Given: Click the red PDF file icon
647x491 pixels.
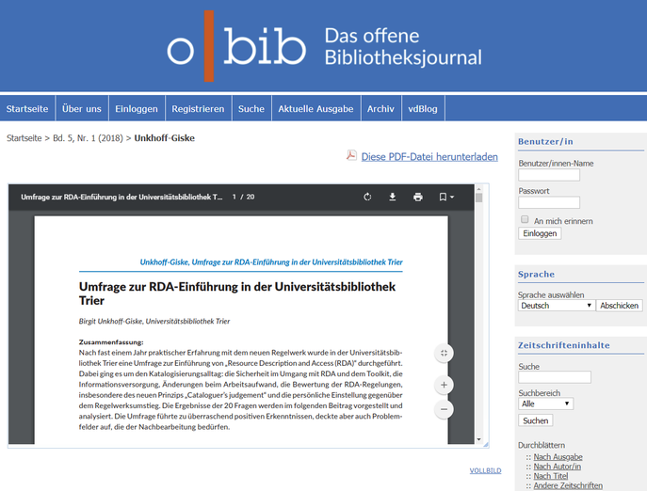Looking at the screenshot, I should (x=351, y=155).
